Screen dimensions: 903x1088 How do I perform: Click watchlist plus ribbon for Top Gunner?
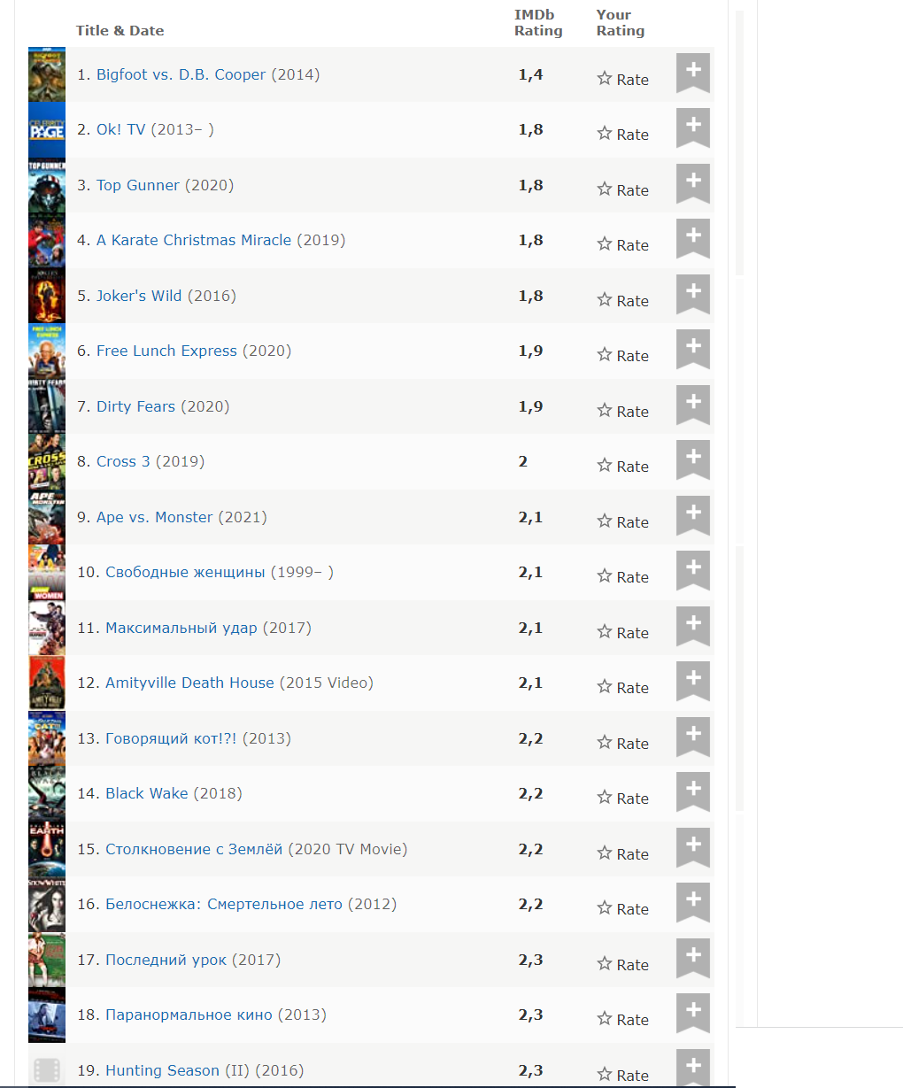point(693,182)
